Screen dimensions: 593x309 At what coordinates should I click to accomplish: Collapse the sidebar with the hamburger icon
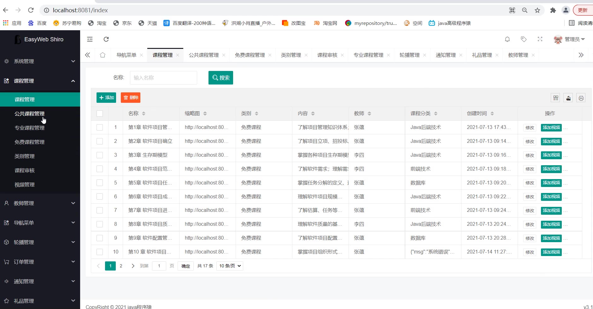[90, 39]
